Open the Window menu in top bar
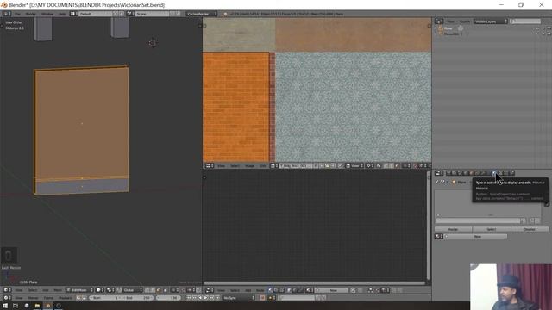 (x=47, y=14)
